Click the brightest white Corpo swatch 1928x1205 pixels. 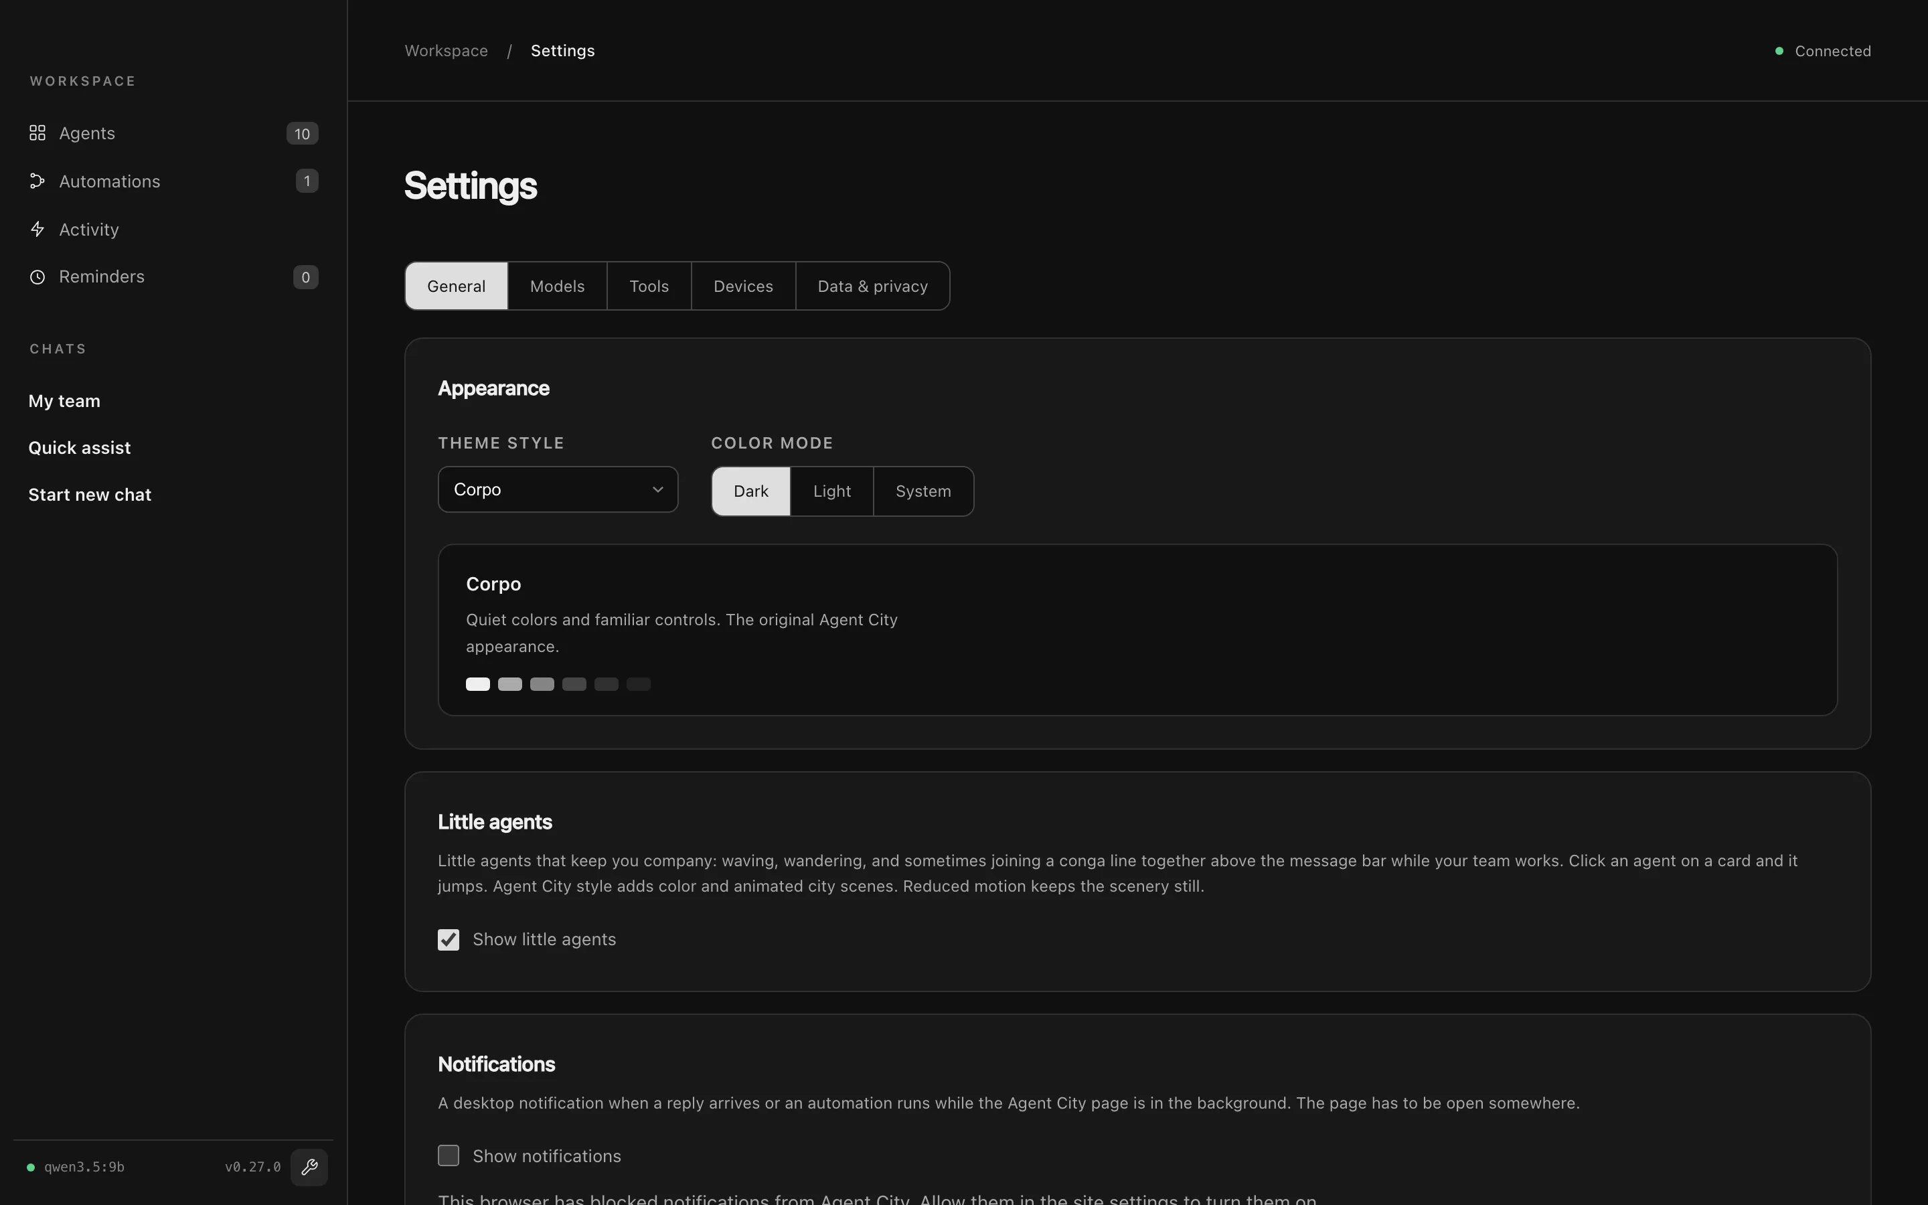tap(478, 684)
